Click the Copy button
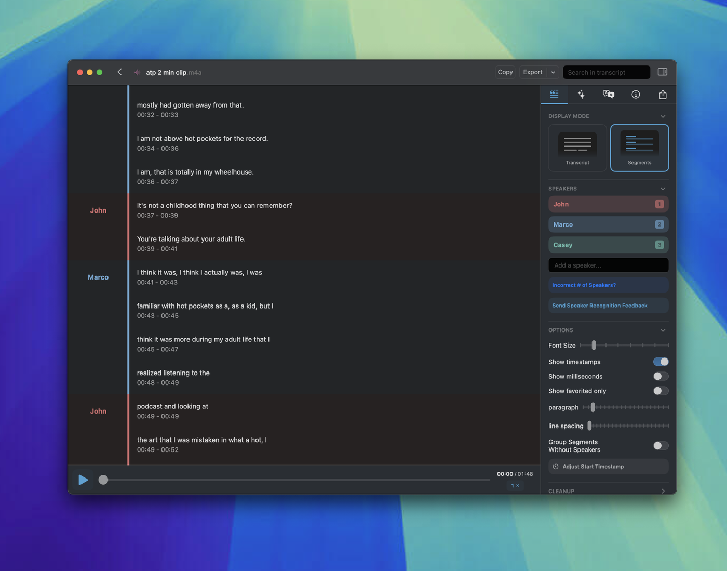The height and width of the screenshot is (571, 727). click(x=505, y=72)
